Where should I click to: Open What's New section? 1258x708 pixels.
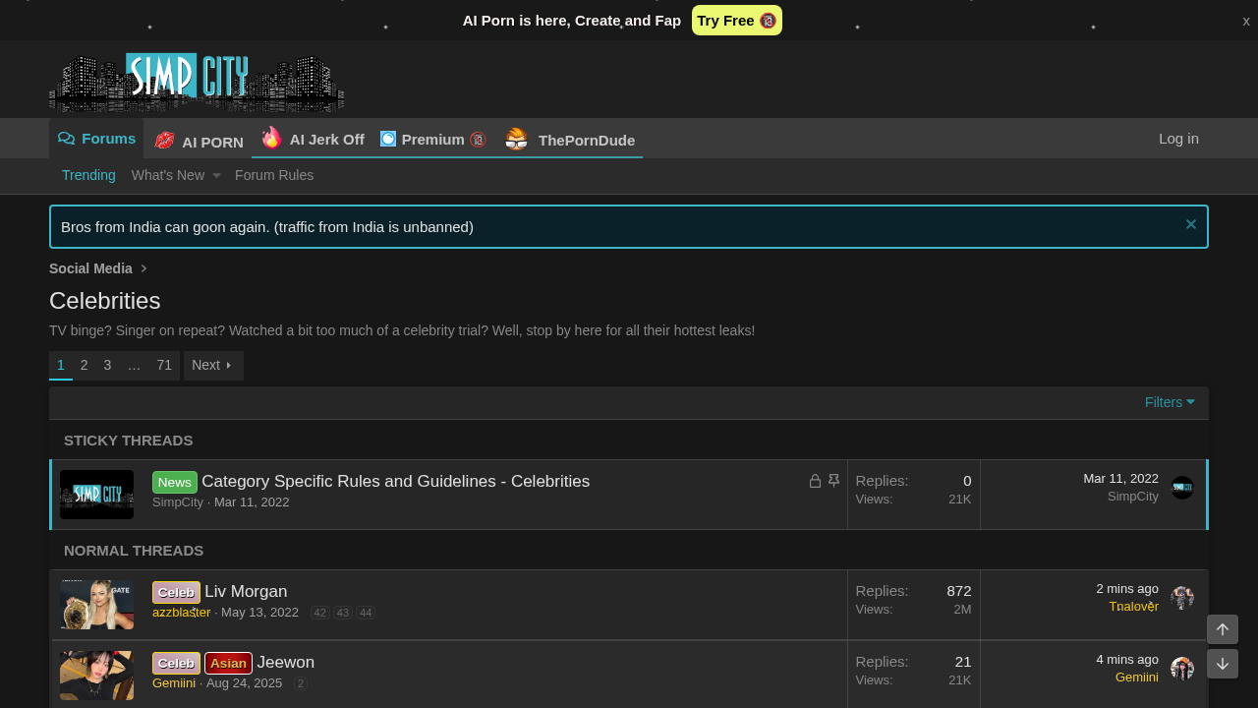coord(168,175)
